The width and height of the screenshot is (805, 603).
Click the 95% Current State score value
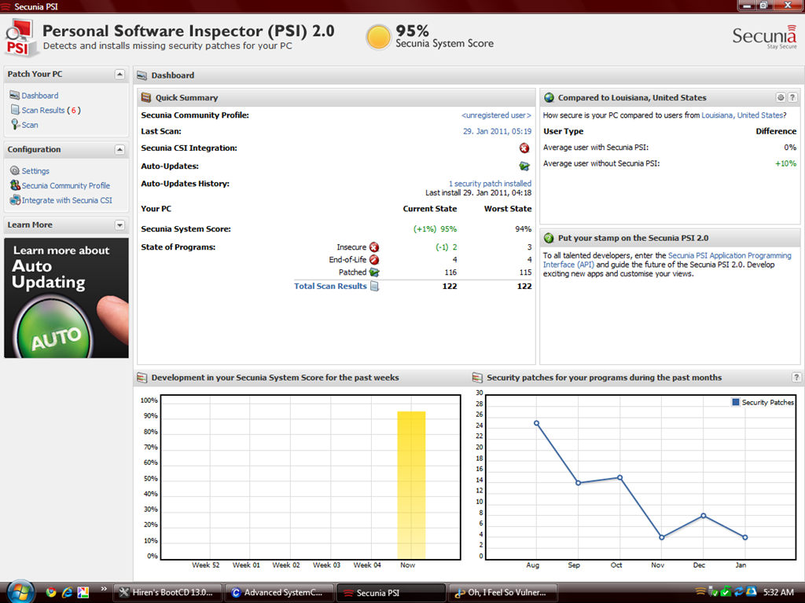(449, 229)
